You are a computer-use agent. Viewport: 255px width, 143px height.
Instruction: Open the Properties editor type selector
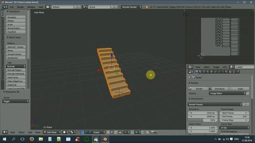click(x=190, y=71)
